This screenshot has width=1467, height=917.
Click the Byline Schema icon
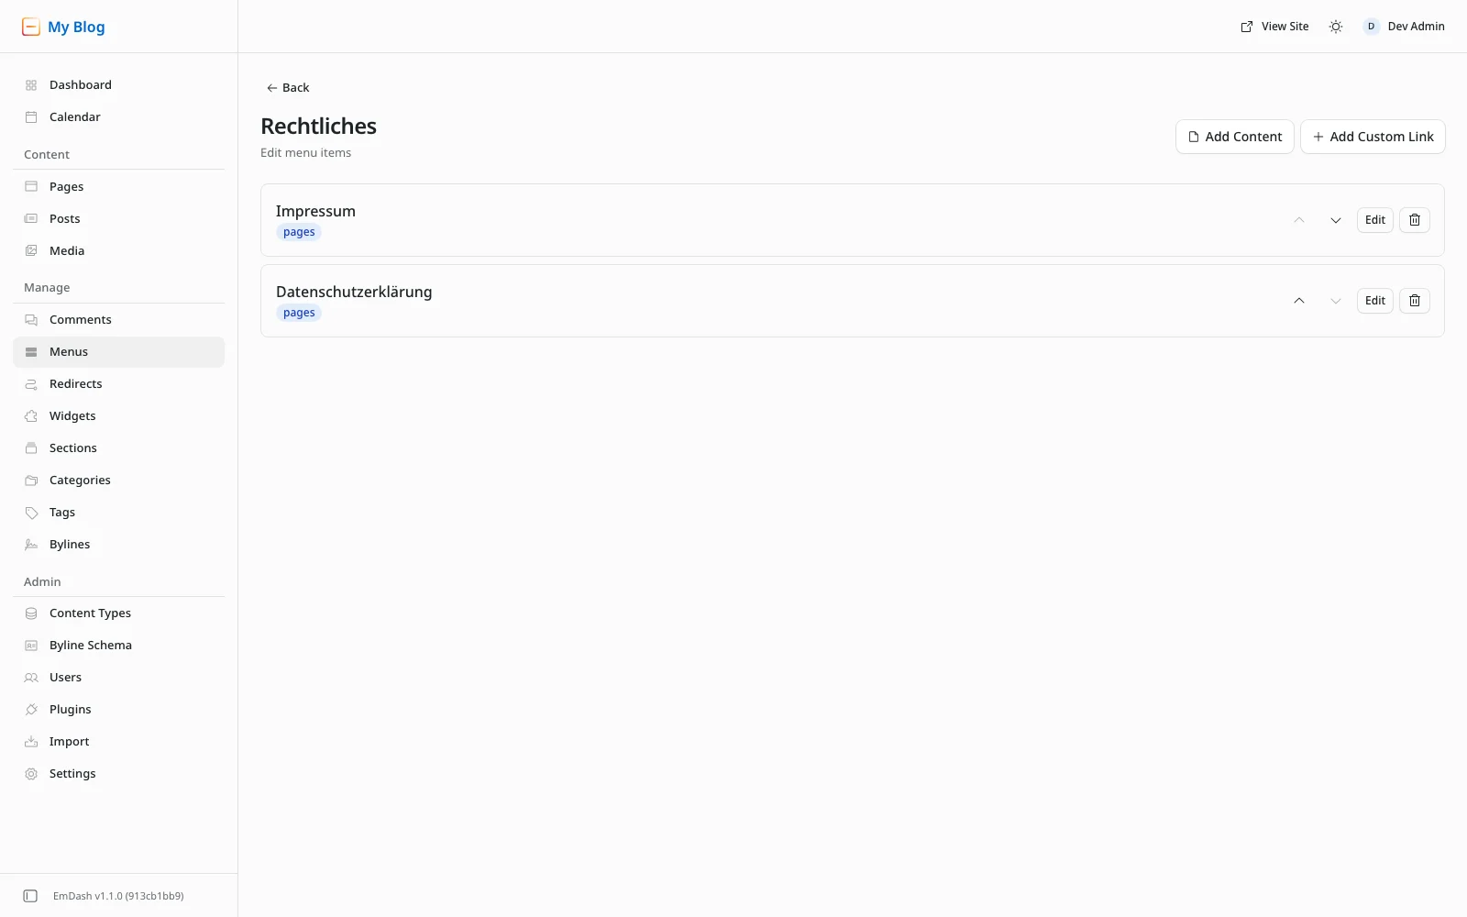pyautogui.click(x=31, y=646)
